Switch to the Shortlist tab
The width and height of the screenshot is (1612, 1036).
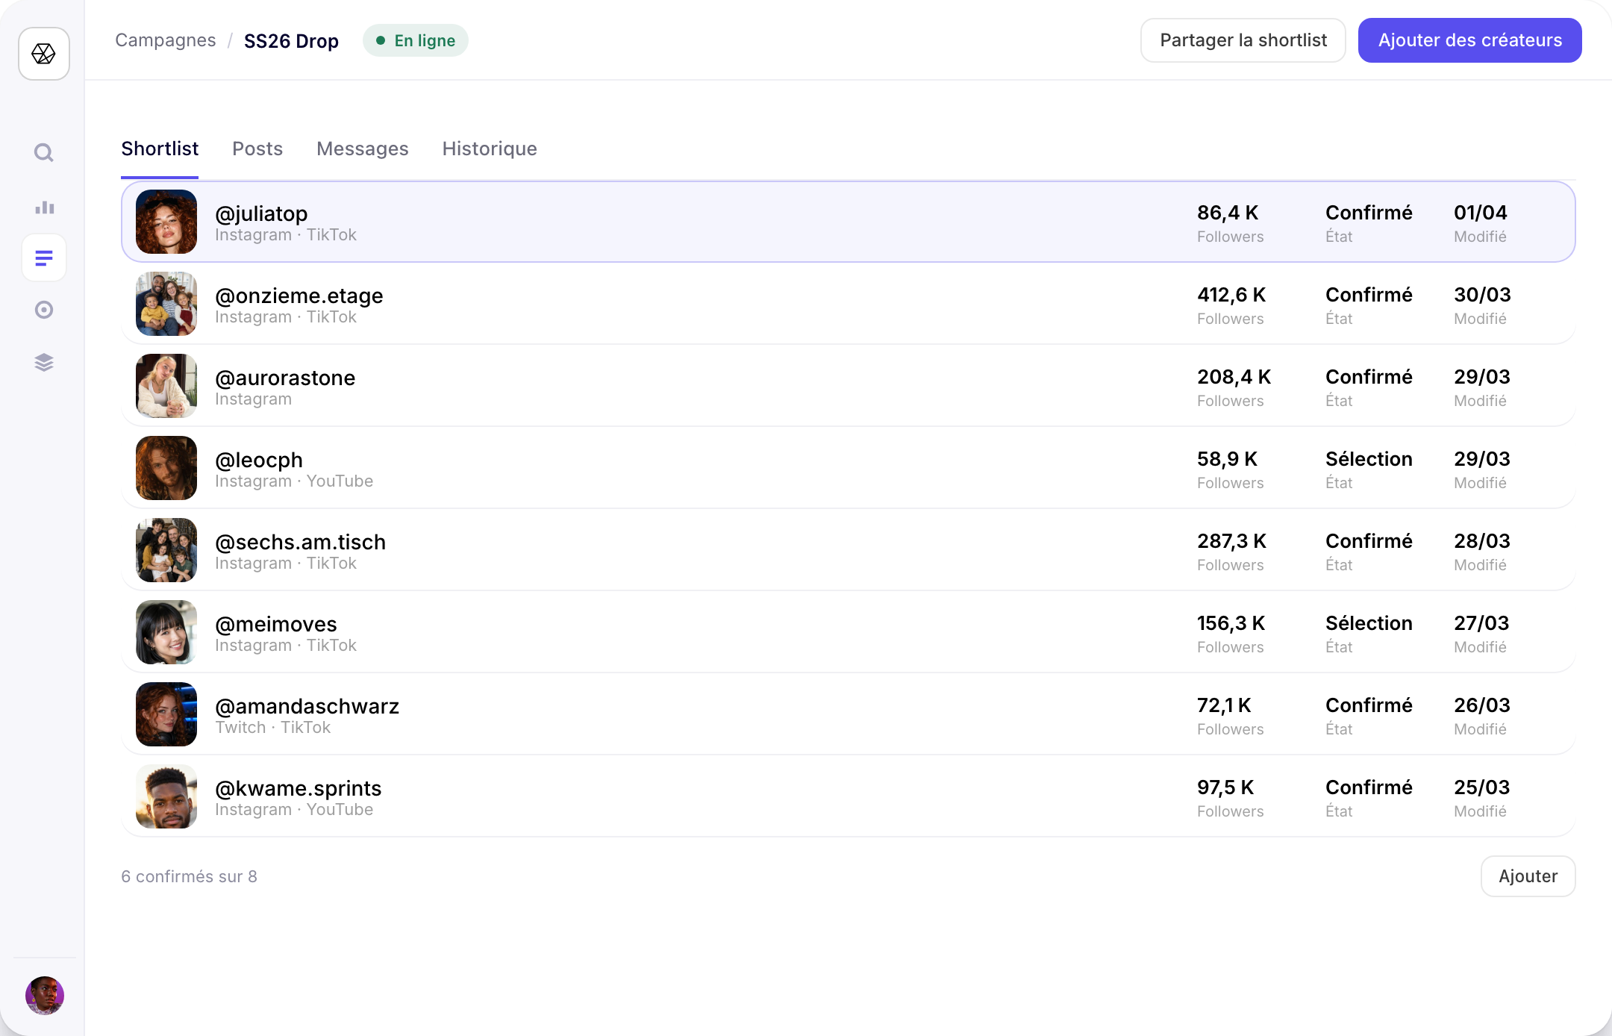(x=160, y=149)
